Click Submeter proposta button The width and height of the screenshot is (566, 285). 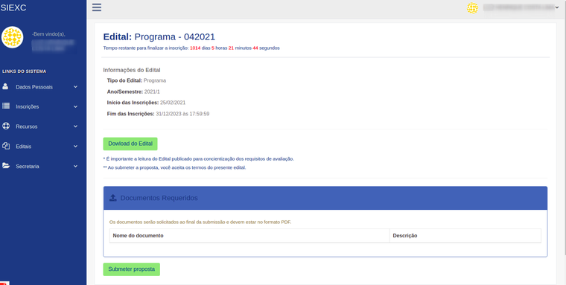pos(131,269)
